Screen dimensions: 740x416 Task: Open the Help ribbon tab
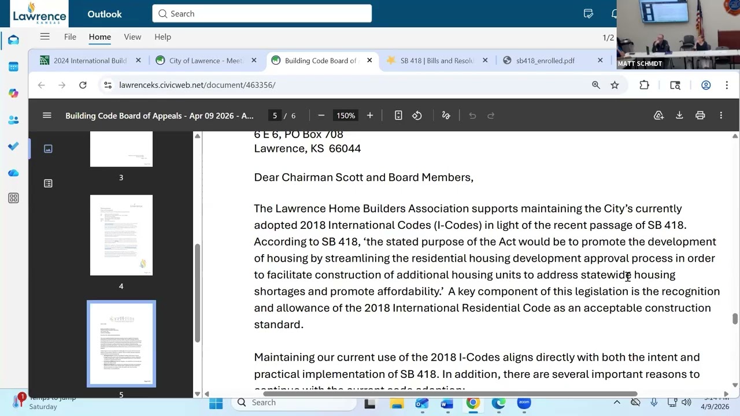(162, 36)
